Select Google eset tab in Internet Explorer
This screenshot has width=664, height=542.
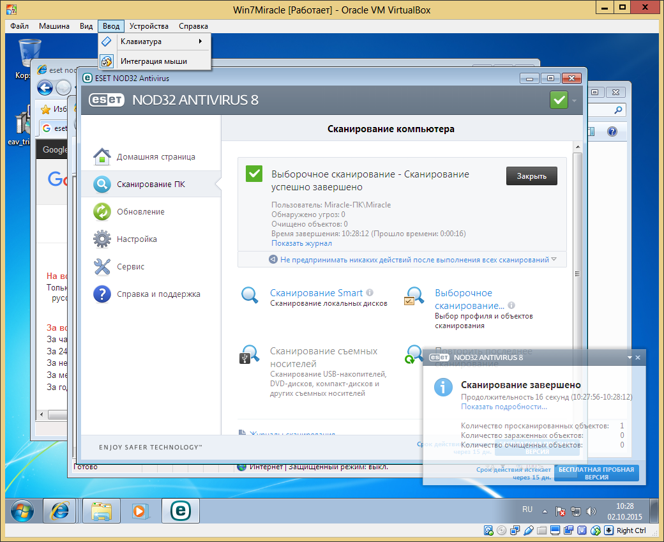pos(55,128)
